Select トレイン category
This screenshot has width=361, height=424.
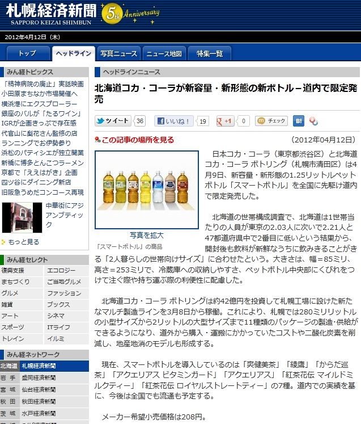[12, 338]
